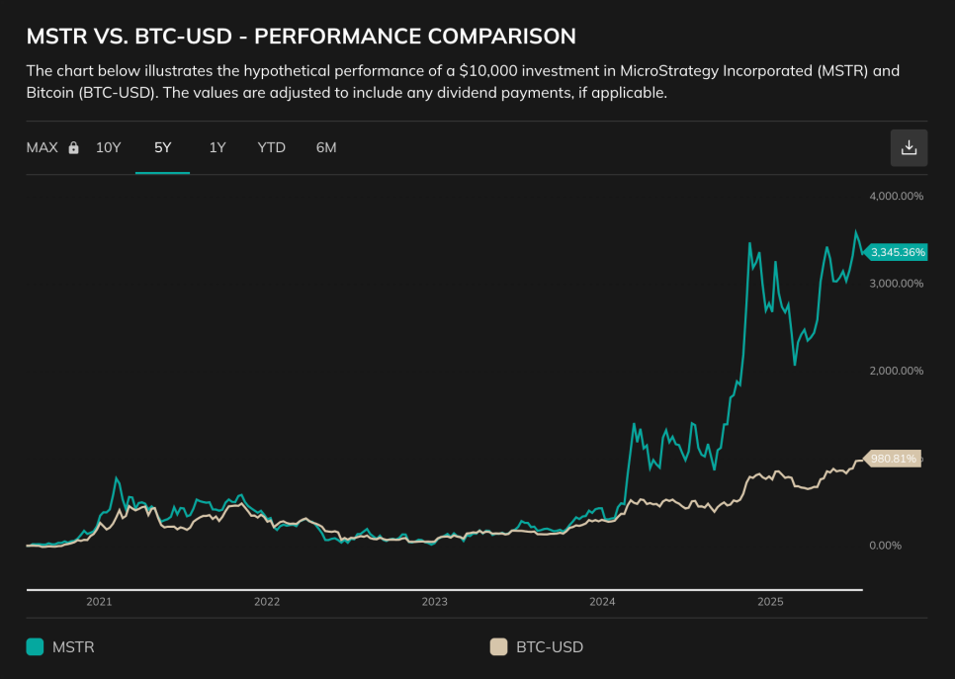The width and height of the screenshot is (955, 679).
Task: Switch to the 6M time range
Action: click(326, 147)
